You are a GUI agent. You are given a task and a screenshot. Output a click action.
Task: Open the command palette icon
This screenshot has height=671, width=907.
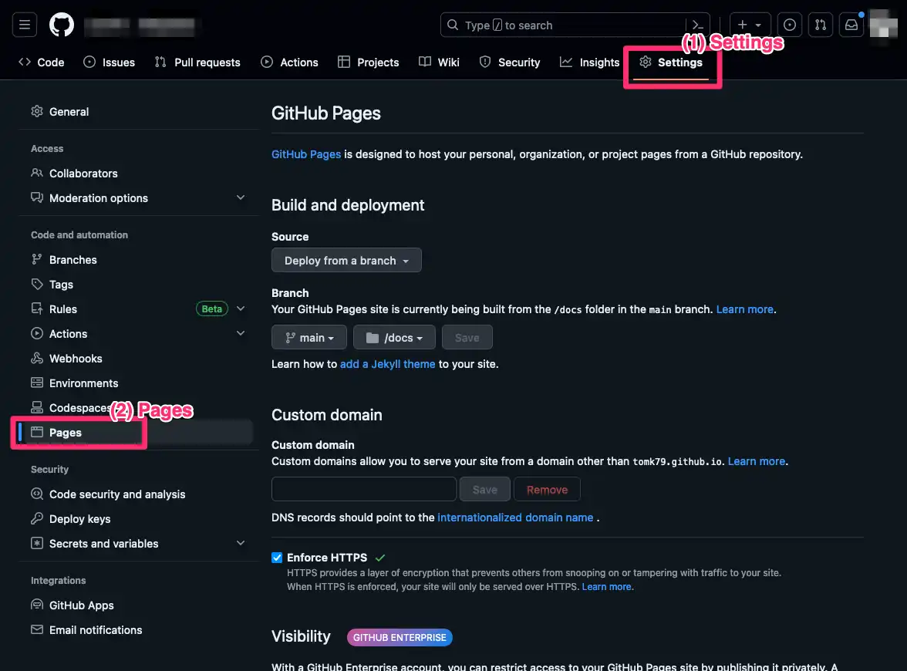coord(697,25)
